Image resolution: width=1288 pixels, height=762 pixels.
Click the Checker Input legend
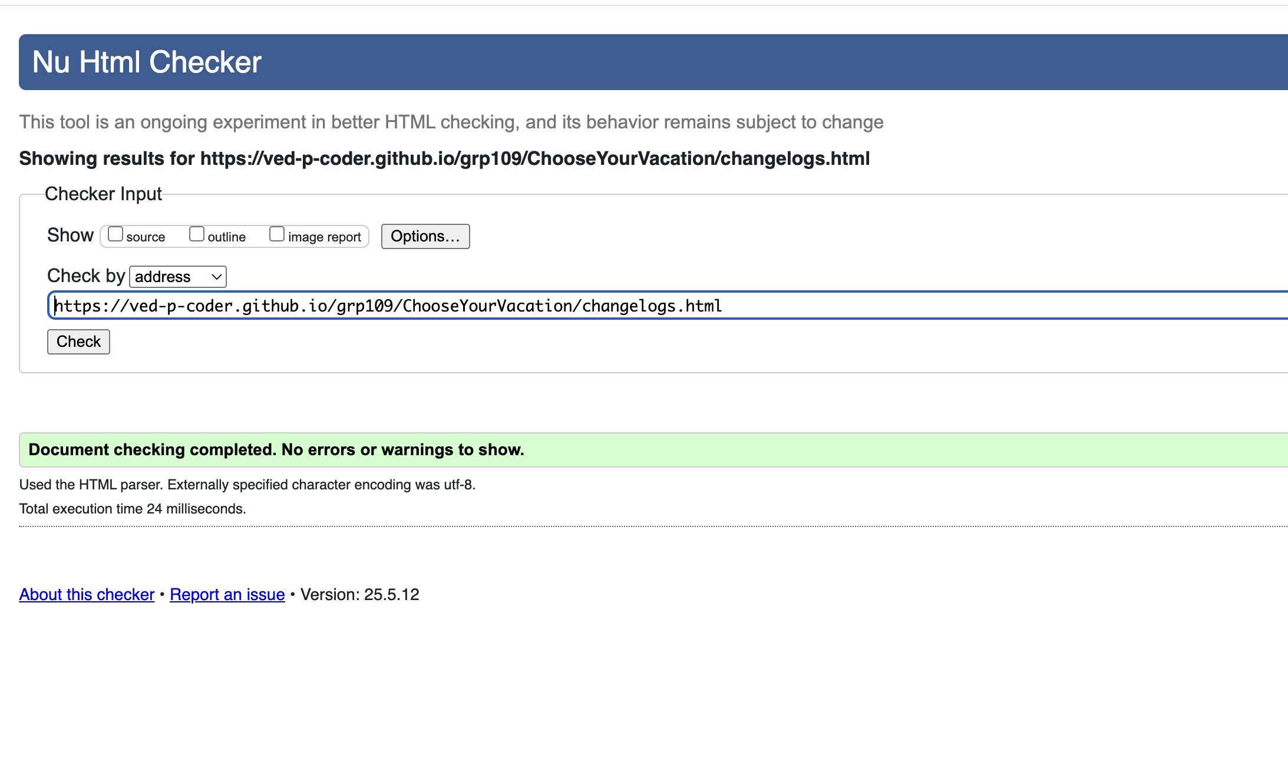(103, 194)
